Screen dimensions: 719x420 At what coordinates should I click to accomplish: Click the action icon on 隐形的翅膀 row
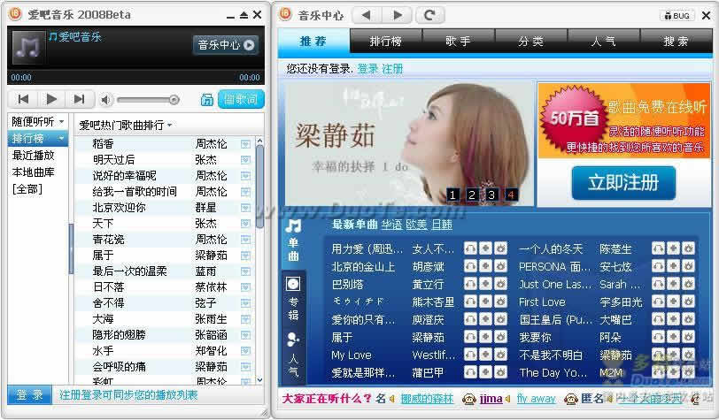[246, 335]
